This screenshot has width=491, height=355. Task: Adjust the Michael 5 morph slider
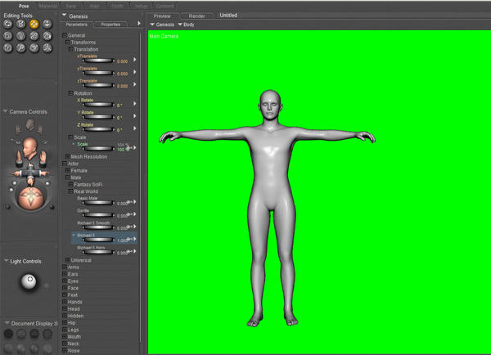click(x=97, y=240)
